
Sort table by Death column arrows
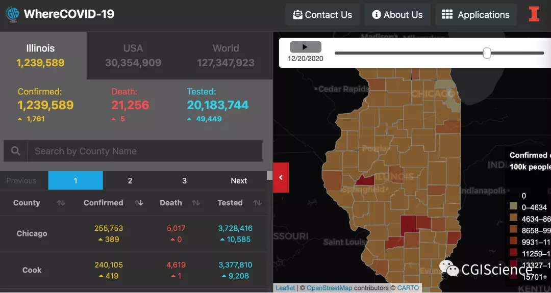195,203
